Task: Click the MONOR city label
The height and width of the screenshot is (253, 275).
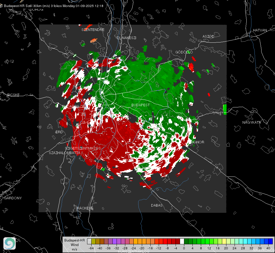Action: coord(197,142)
